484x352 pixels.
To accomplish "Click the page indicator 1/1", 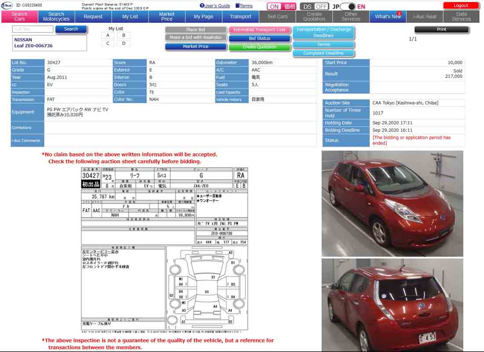I will (x=413, y=39).
